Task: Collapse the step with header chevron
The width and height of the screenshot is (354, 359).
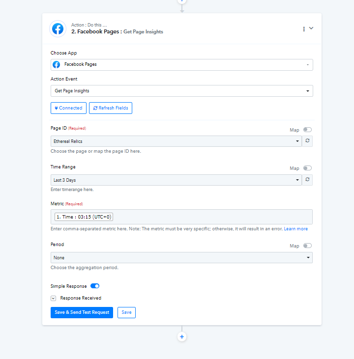Action: [311, 28]
